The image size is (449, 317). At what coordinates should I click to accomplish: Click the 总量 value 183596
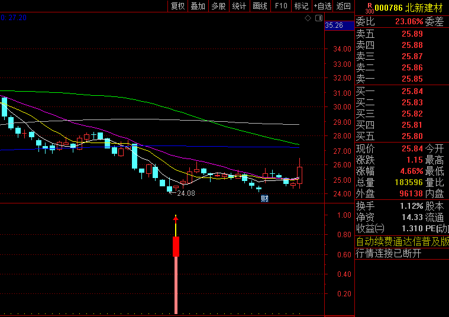409,182
